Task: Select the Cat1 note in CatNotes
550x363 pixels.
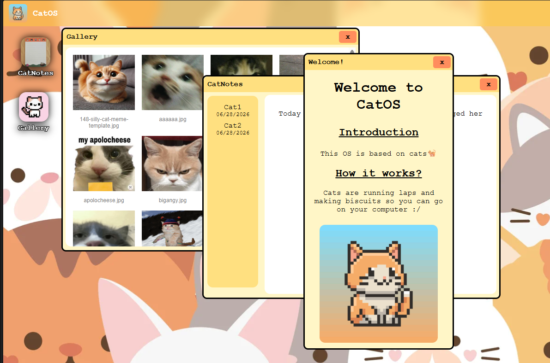Action: pos(233,110)
